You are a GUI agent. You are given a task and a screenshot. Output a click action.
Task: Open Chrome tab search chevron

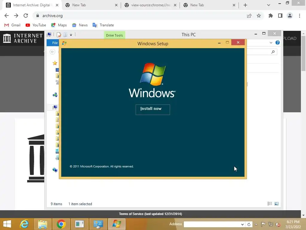269,5
